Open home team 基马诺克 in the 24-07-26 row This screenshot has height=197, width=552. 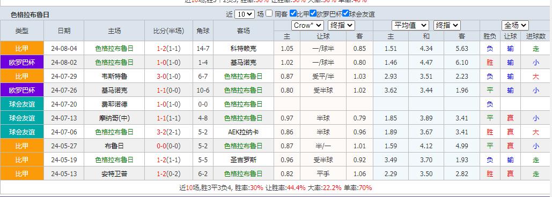(x=114, y=90)
